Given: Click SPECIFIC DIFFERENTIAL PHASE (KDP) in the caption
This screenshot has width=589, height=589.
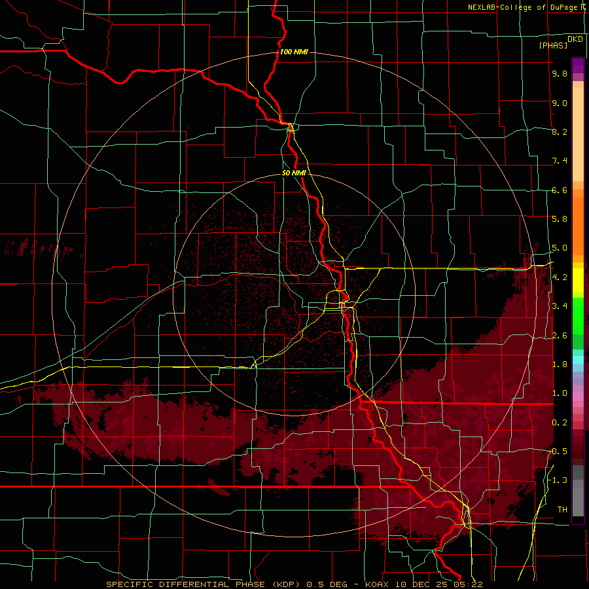Looking at the screenshot, I should tap(204, 584).
